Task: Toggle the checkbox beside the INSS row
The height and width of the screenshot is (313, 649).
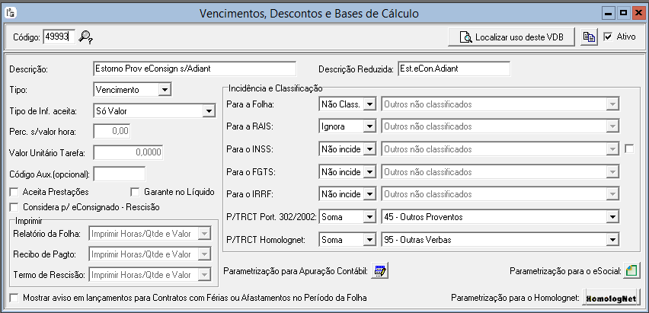Action: 629,149
